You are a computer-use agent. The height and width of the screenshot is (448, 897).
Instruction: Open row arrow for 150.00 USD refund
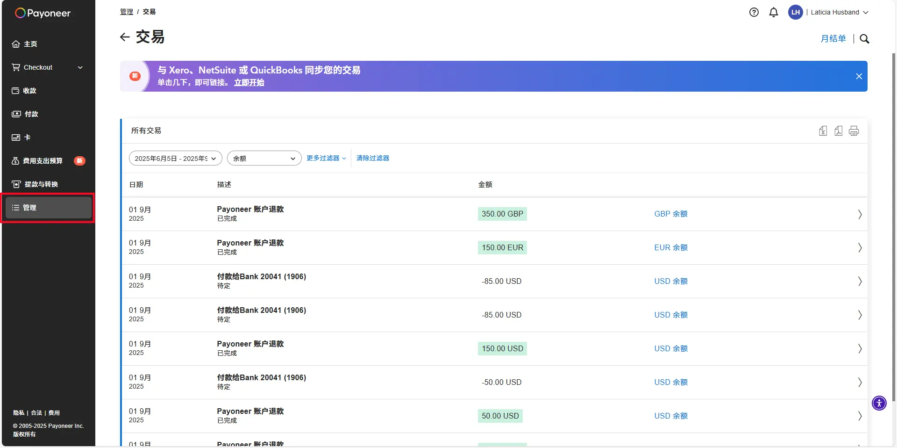[860, 349]
